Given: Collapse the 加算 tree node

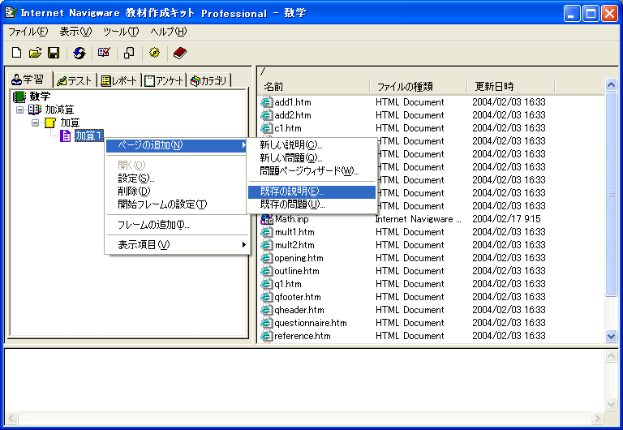Looking at the screenshot, I should 36,123.
